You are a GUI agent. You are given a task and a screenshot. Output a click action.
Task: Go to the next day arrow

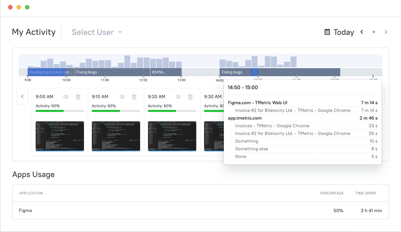[386, 32]
